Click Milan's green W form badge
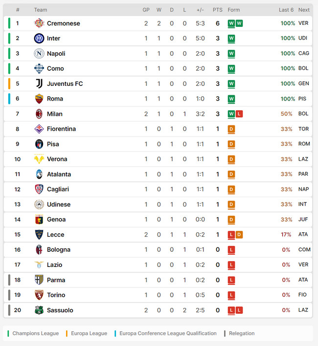The image size is (318, 346). [x=231, y=114]
